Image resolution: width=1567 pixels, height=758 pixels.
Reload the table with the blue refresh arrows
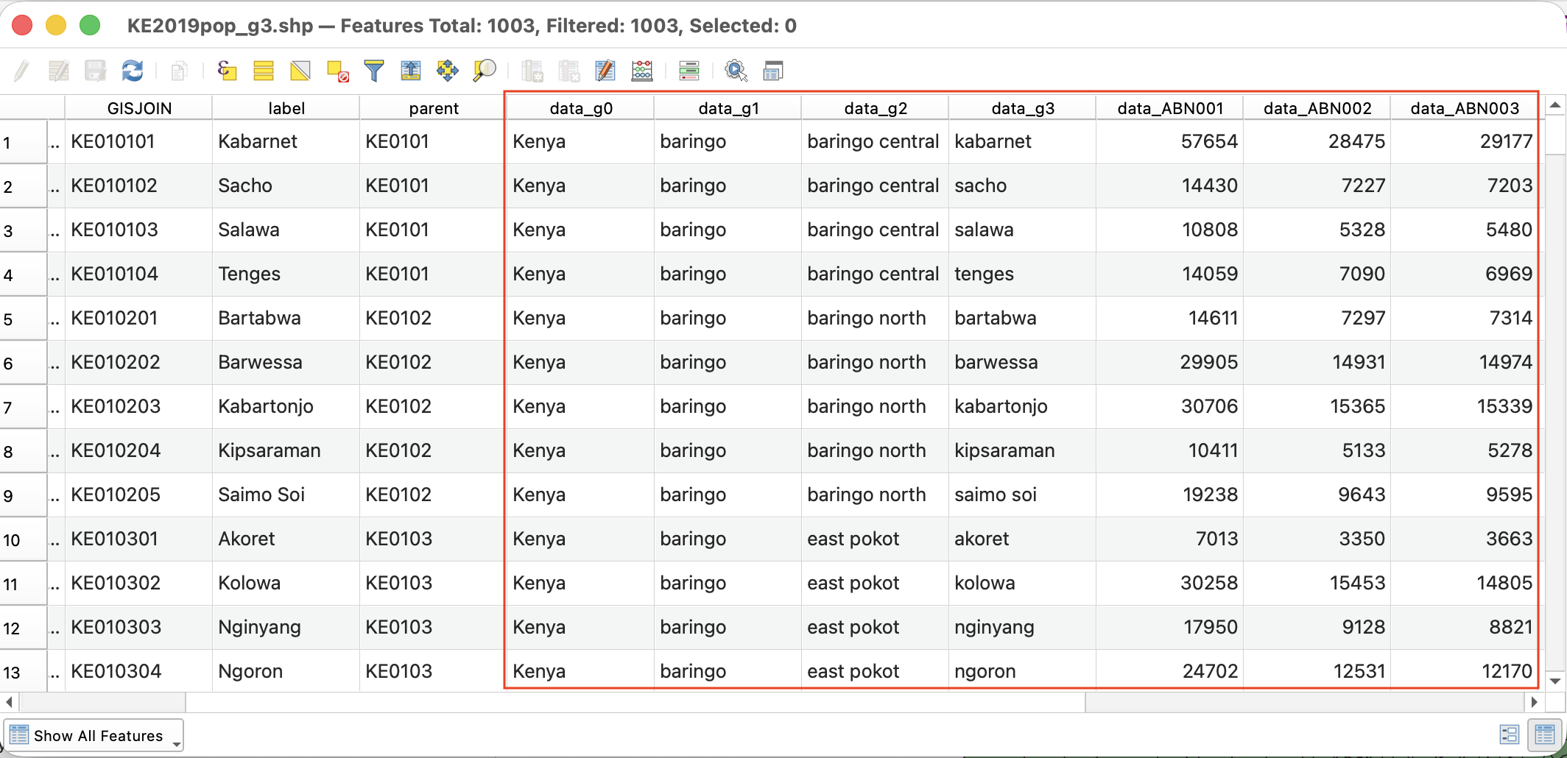(133, 71)
